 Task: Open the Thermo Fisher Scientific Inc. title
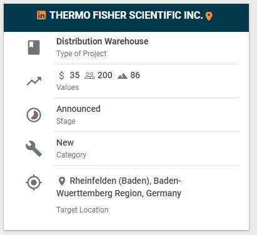pos(126,15)
